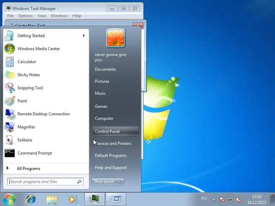Show hidden tray icons arrow
This screenshot has width=275, height=206.
(213, 199)
